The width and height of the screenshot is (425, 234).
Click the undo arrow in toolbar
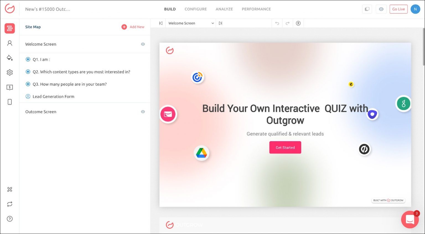[277, 23]
